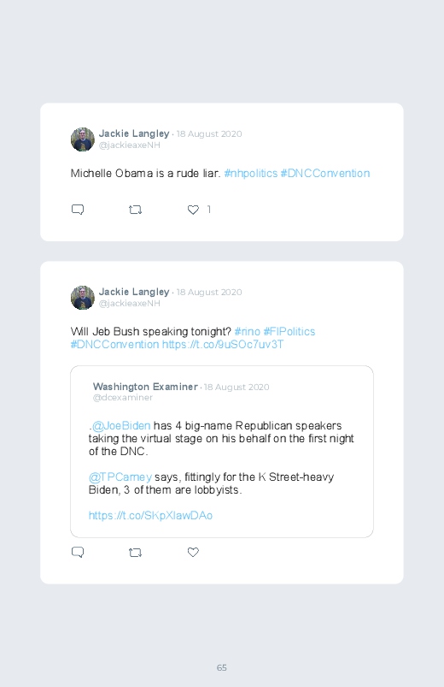Like the Michelle Obama tweet
444x687 pixels.
click(x=193, y=210)
